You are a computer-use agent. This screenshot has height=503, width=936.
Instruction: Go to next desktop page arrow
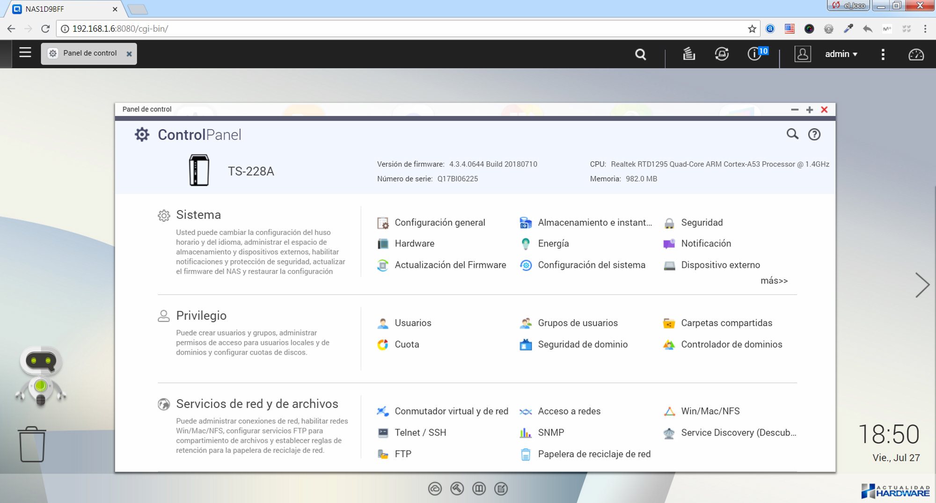[922, 285]
